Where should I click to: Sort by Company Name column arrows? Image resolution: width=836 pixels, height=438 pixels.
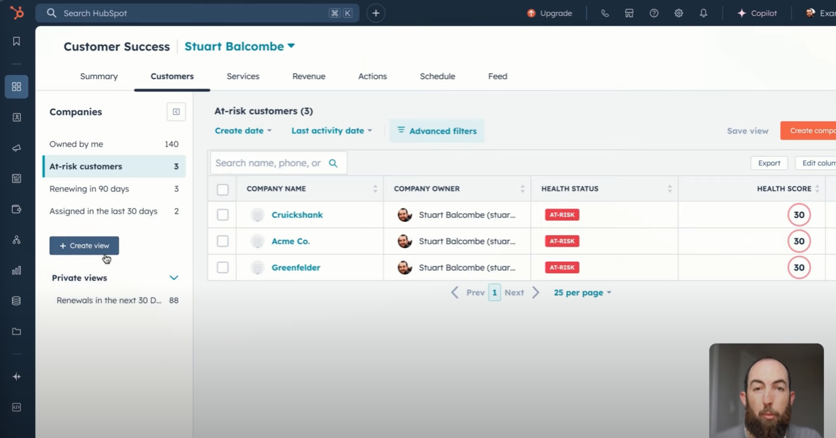(375, 189)
